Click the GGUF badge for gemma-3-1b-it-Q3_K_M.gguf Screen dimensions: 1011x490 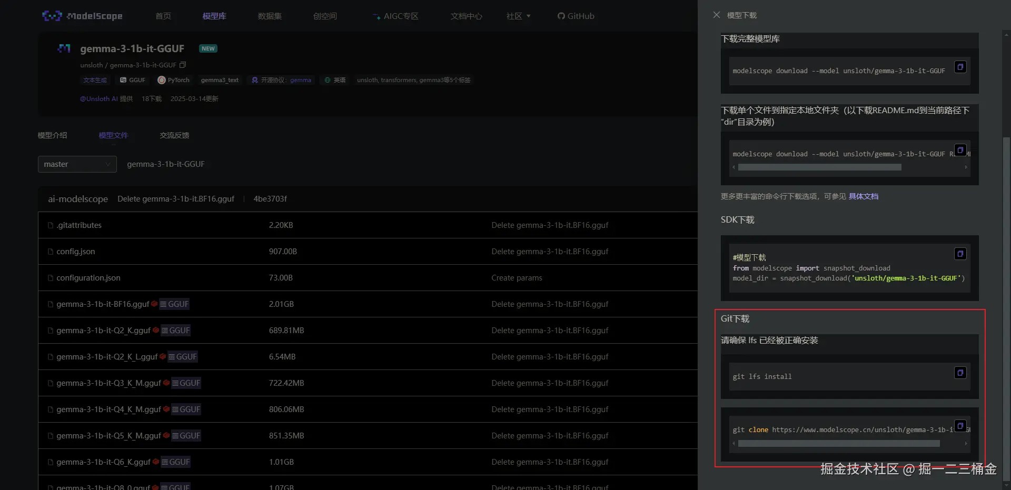[x=186, y=383]
